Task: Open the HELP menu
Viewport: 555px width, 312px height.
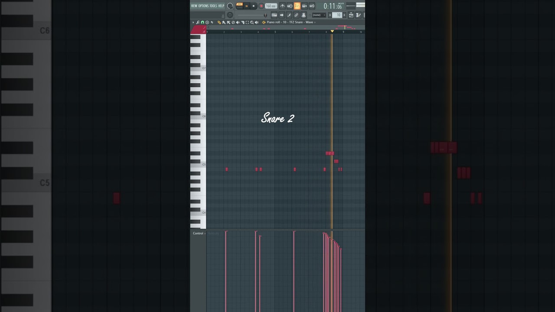Action: pos(221,6)
